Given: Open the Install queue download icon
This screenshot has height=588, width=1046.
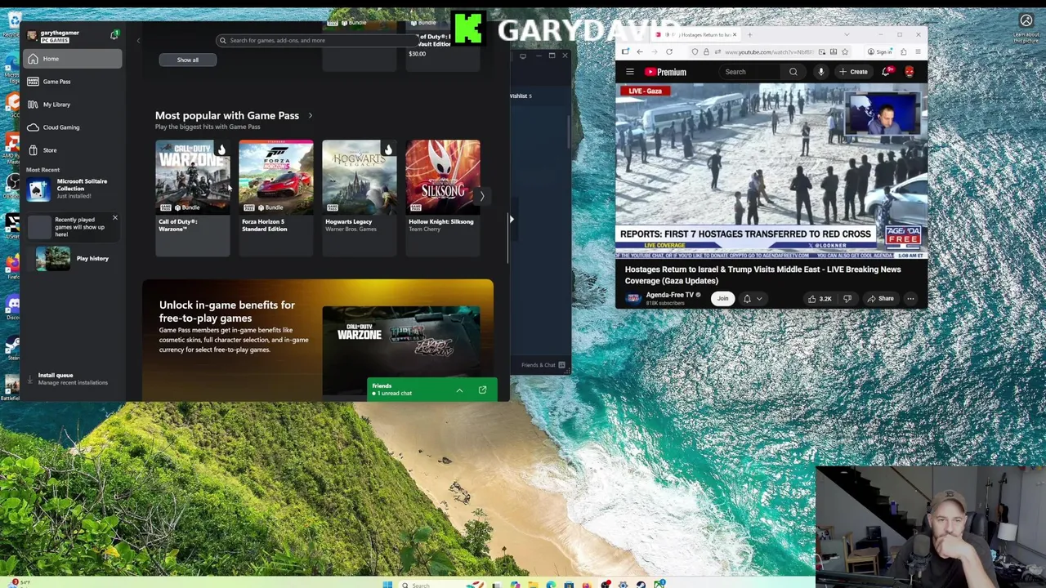Looking at the screenshot, I should tap(30, 379).
